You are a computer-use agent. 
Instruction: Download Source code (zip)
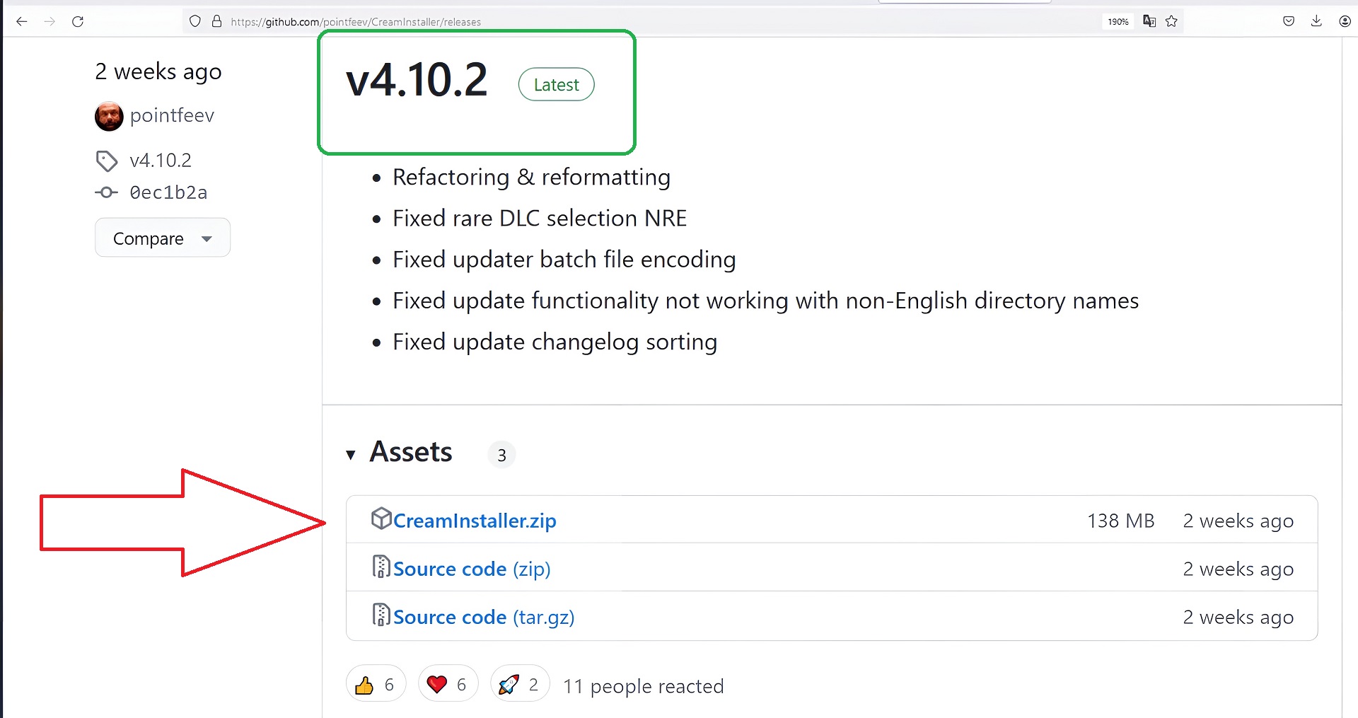coord(471,569)
